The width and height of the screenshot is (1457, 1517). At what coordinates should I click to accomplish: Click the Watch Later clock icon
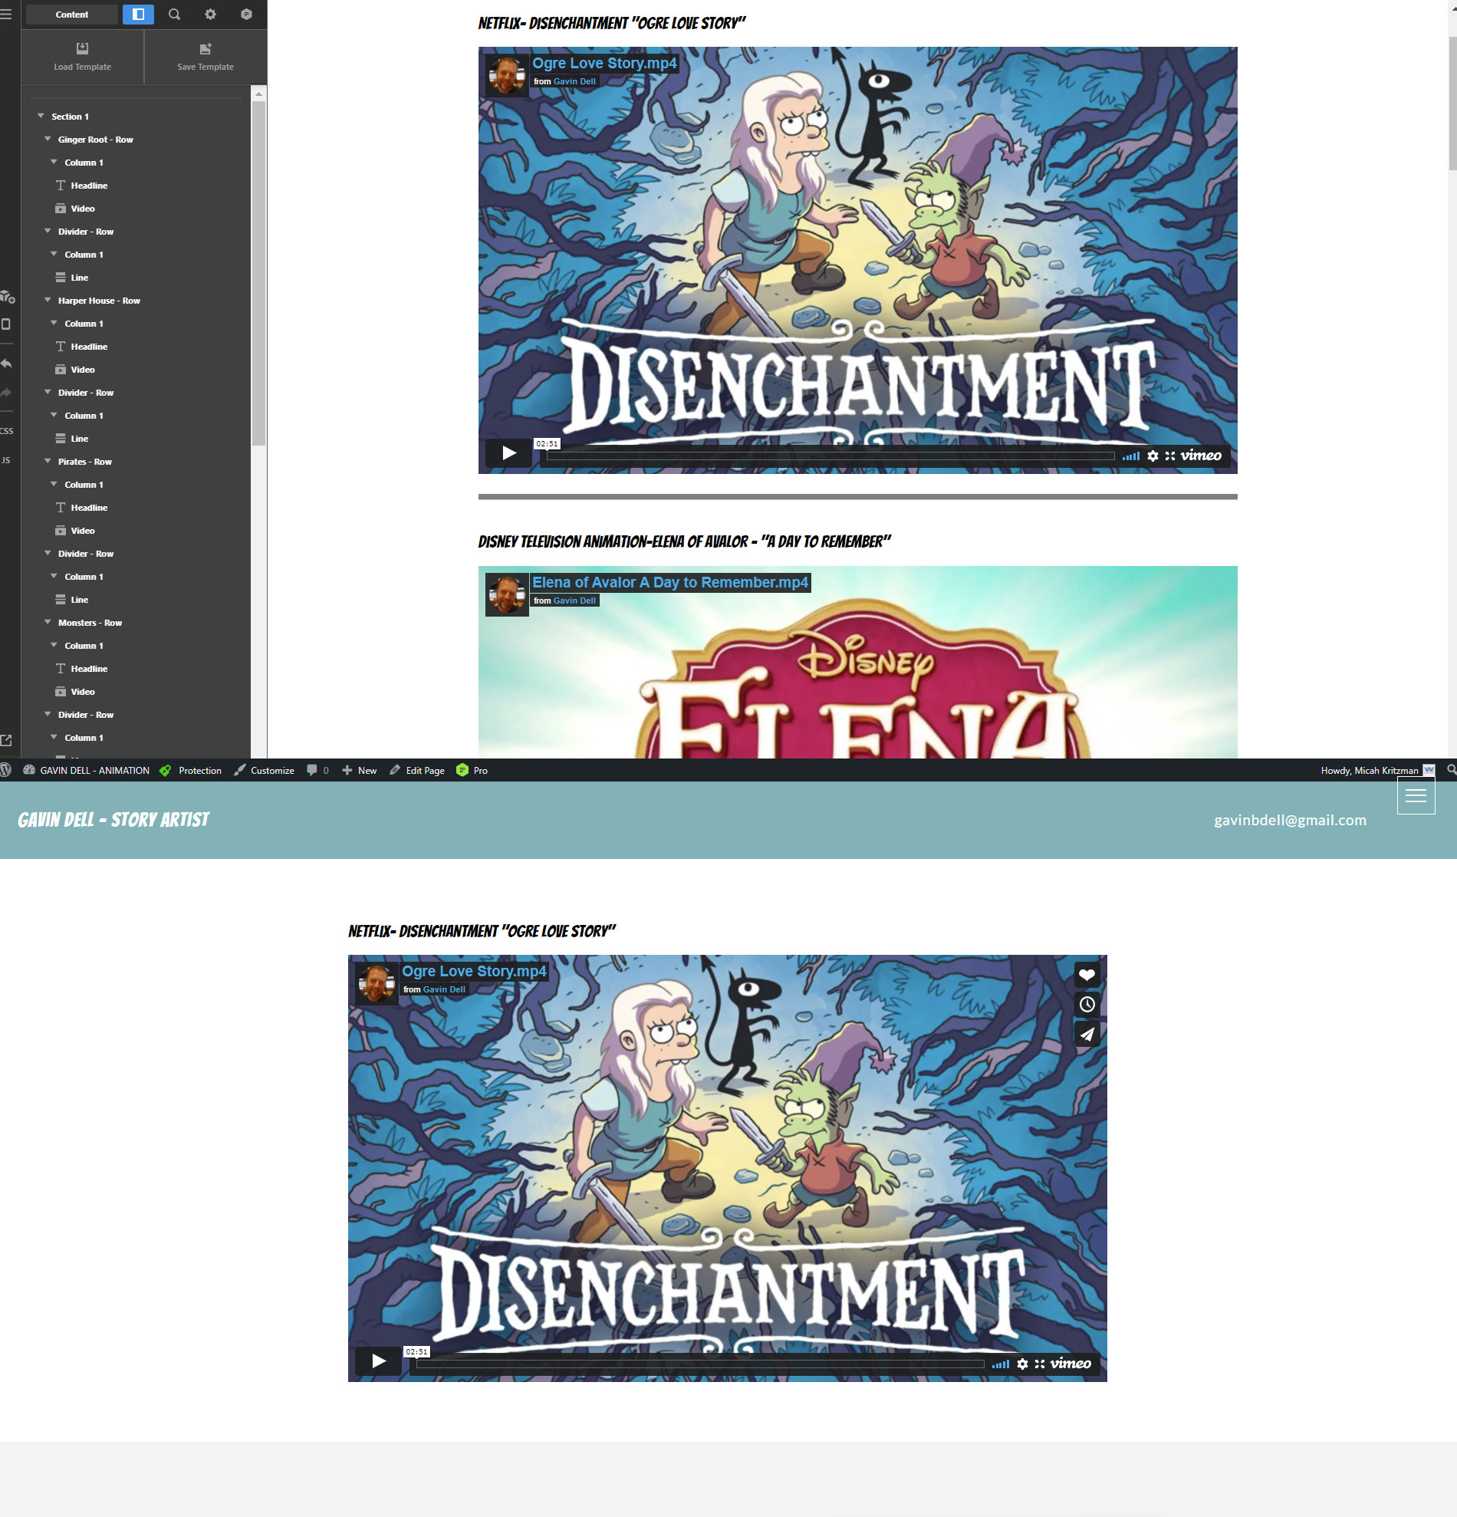point(1087,1005)
